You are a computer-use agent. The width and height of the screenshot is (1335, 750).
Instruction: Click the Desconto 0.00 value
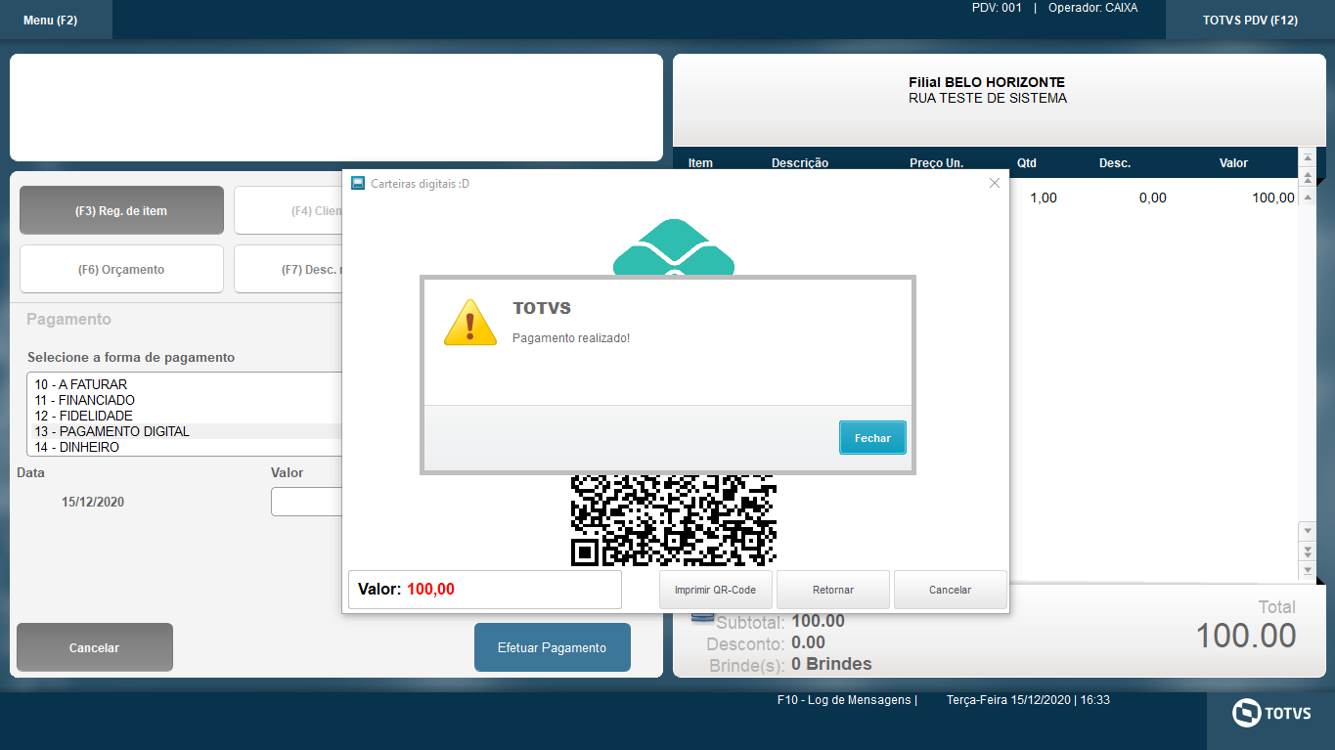pos(808,642)
